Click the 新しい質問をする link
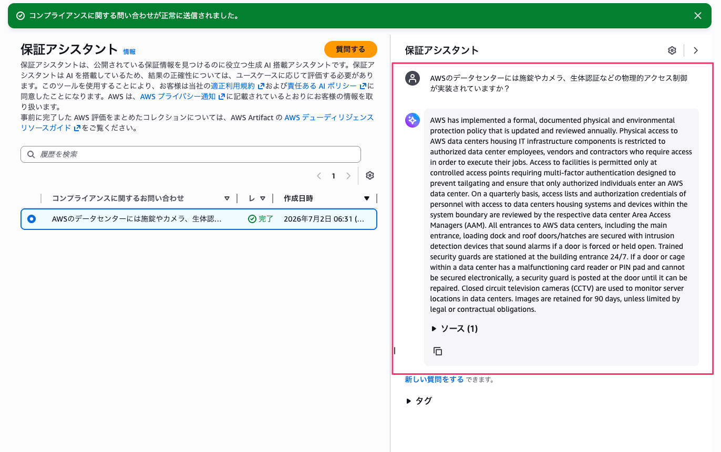 pos(434,380)
